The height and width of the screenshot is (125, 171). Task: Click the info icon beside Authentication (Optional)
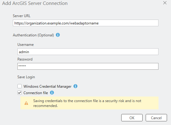58,35
